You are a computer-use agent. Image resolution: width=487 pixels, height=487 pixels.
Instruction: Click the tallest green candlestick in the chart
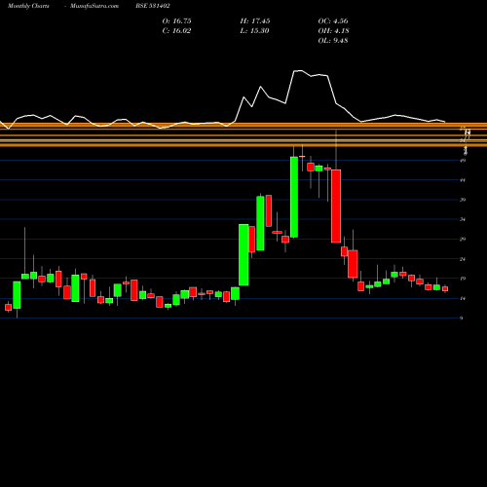click(294, 197)
